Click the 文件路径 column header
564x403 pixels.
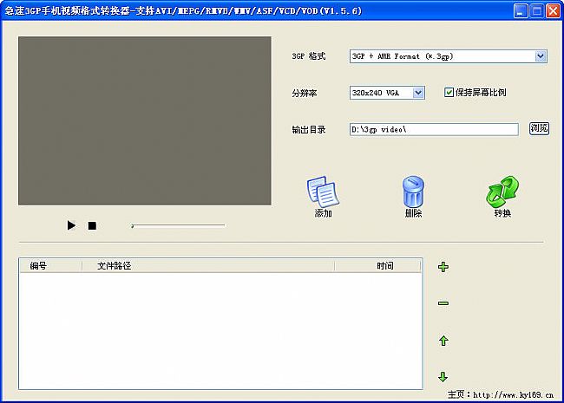coord(208,266)
